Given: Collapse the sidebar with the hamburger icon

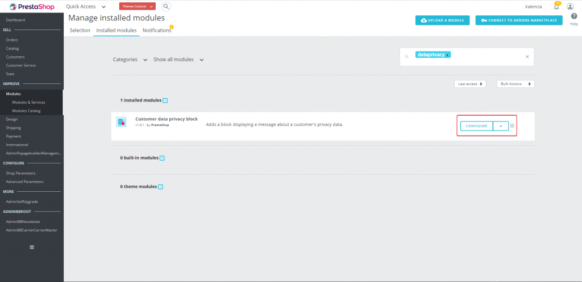Looking at the screenshot, I should pyautogui.click(x=32, y=247).
